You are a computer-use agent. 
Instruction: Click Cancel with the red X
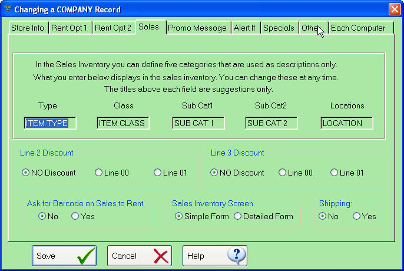click(139, 256)
